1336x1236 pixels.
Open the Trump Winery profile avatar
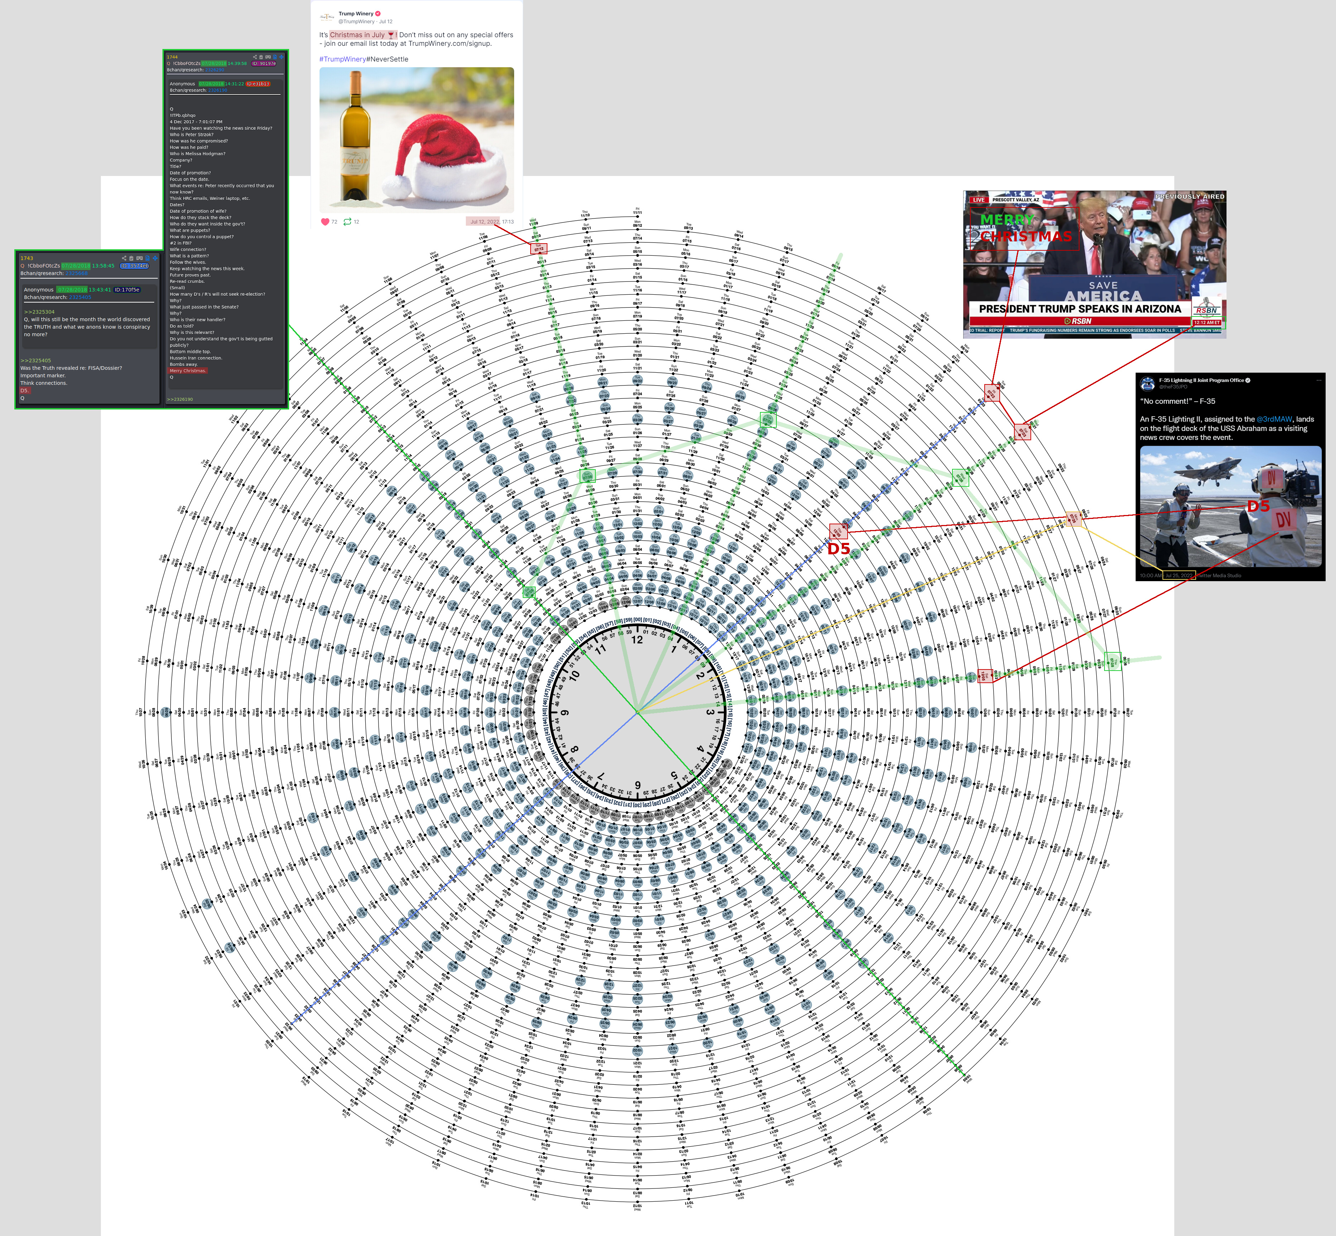[x=327, y=17]
